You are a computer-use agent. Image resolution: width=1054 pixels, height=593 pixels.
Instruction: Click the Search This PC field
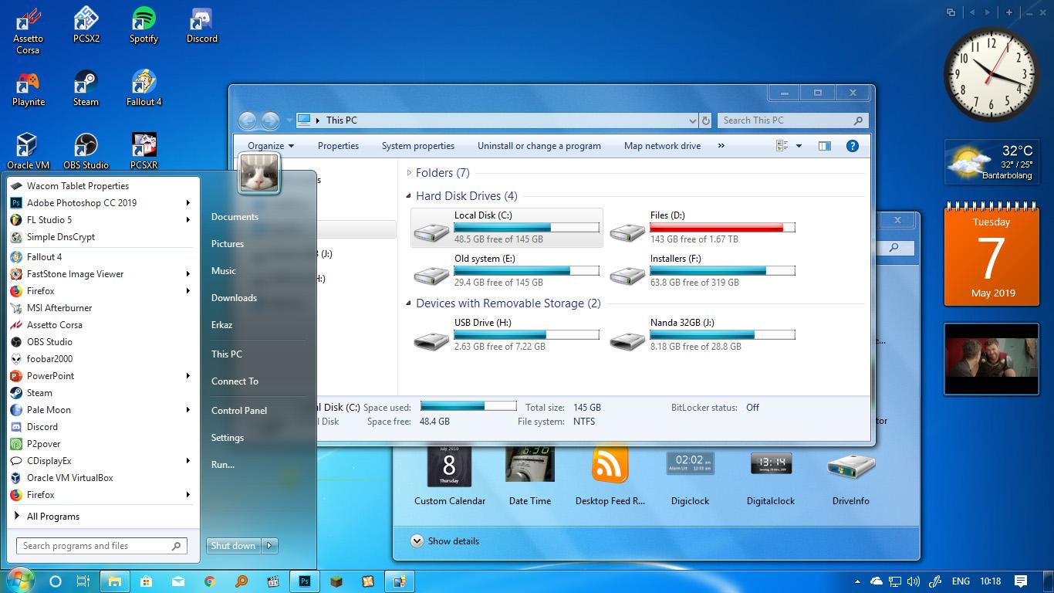click(793, 120)
